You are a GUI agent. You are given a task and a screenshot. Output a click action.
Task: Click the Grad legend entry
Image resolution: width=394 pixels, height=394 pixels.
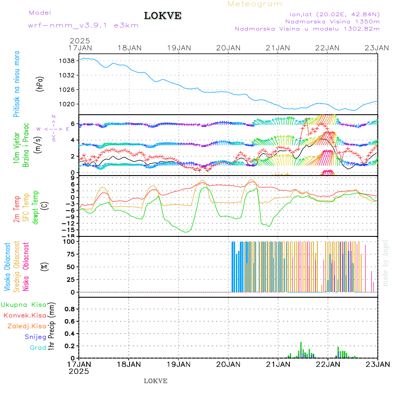(x=38, y=348)
